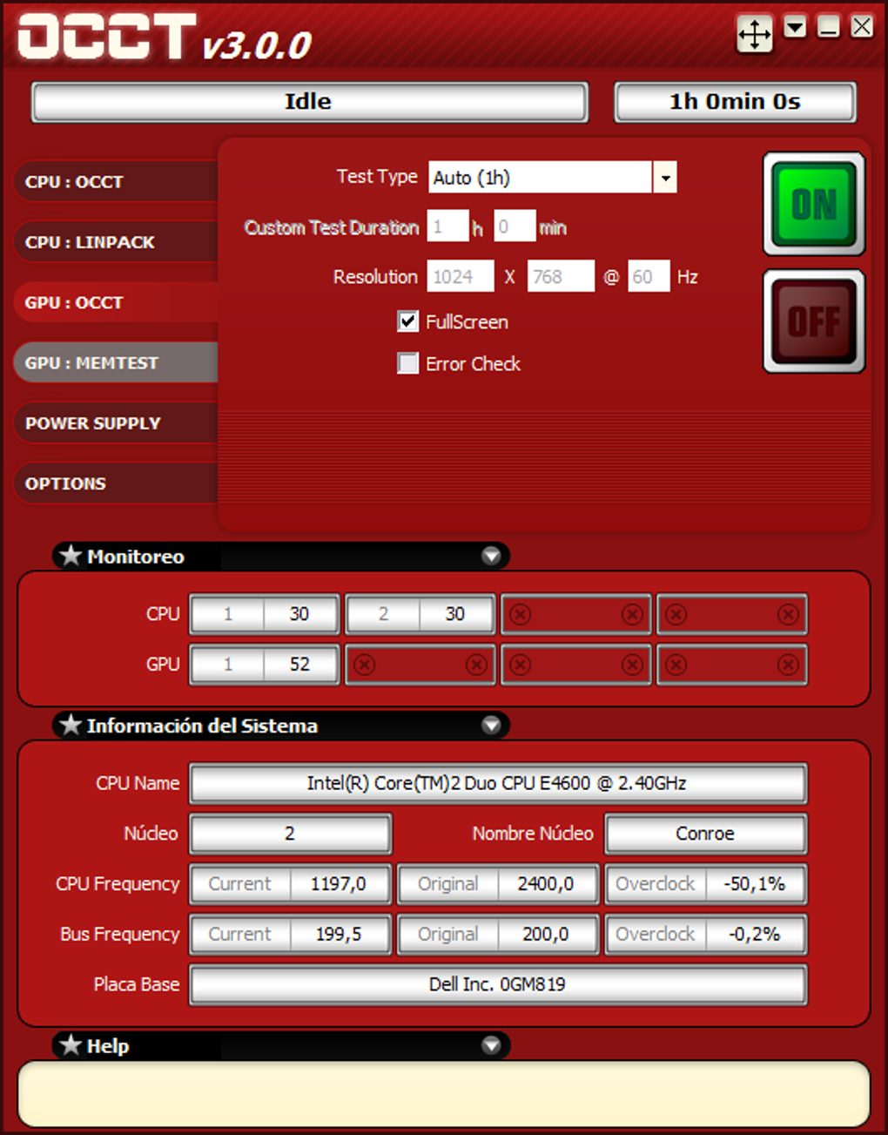Click the Núcleo count value 2
This screenshot has height=1135, width=888.
pyautogui.click(x=291, y=834)
